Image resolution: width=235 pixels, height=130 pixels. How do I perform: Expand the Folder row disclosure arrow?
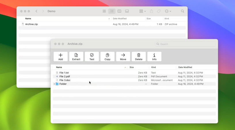coord(54,84)
